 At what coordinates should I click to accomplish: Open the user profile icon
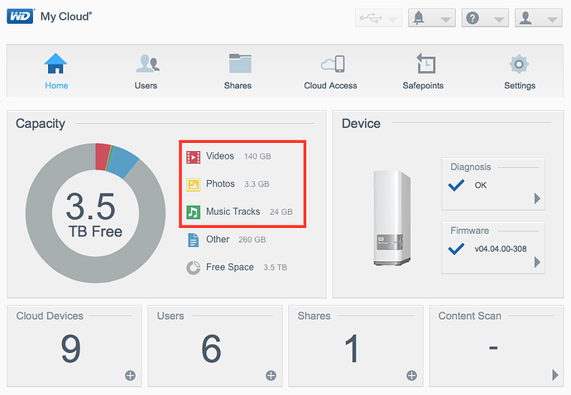tap(525, 18)
